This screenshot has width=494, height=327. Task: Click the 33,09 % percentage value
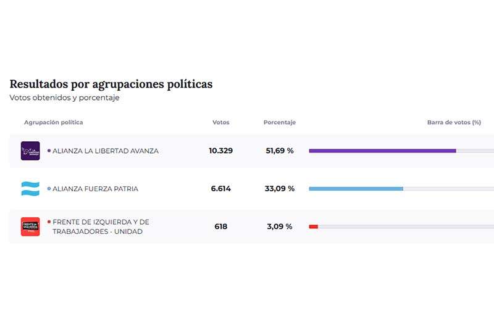[x=279, y=189]
